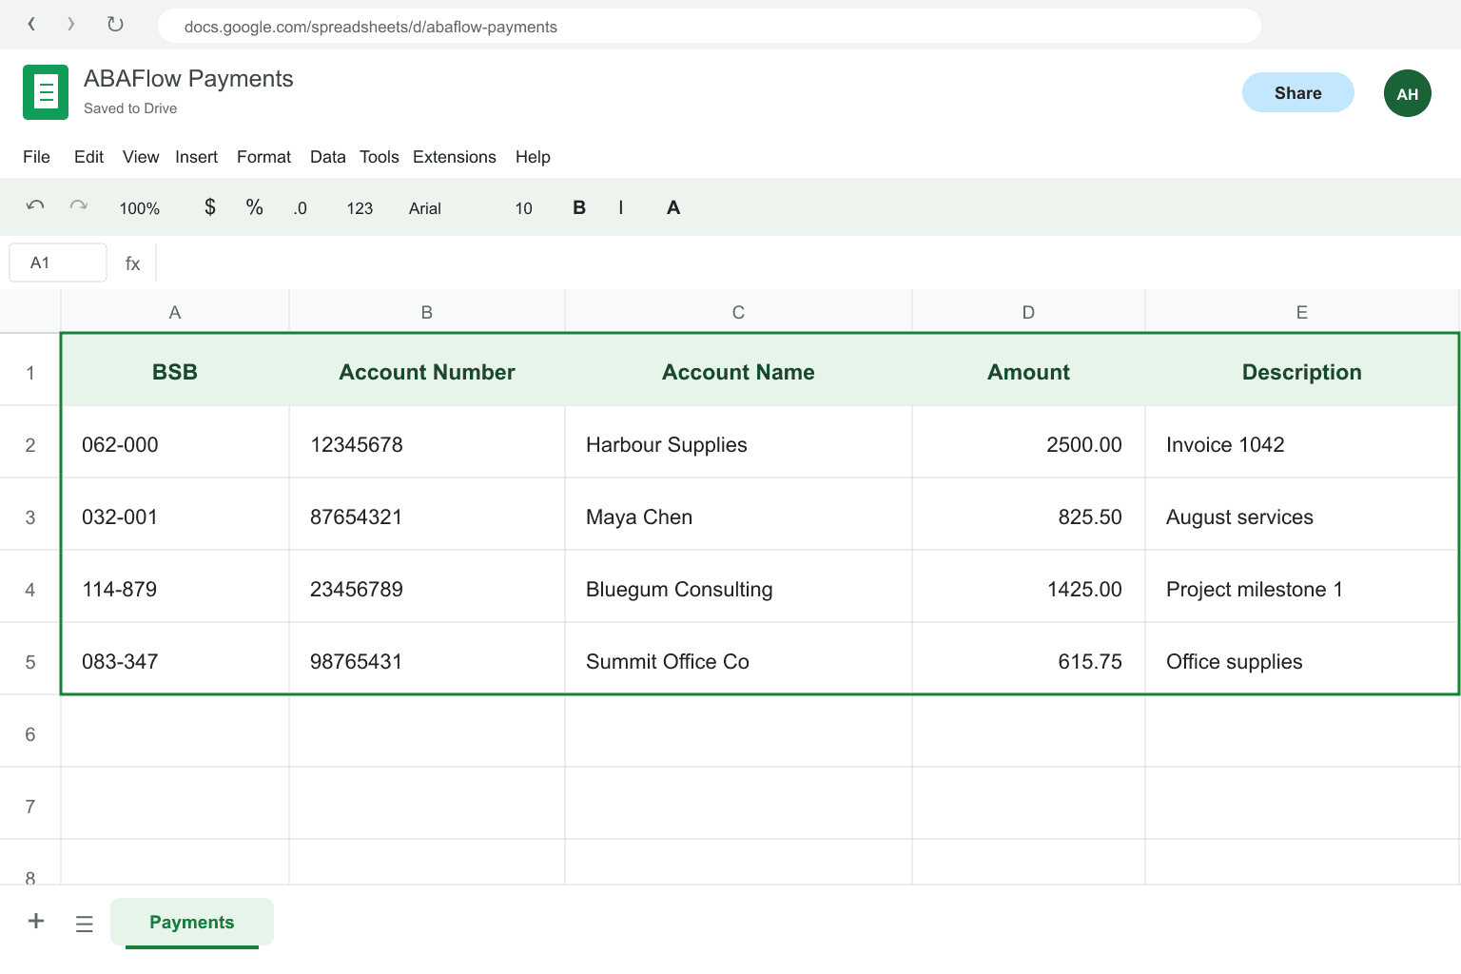Click the decimal places .0 icon
Screen dimensions: 1461x974
300,208
